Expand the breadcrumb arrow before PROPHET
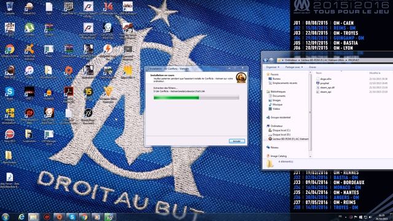The image size is (393, 221). coord(346,60)
